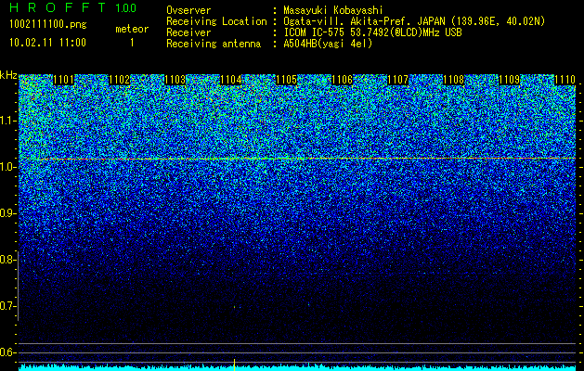584x371 pixels.
Task: Click the date 10.02.11 11:00
Action: (47, 43)
